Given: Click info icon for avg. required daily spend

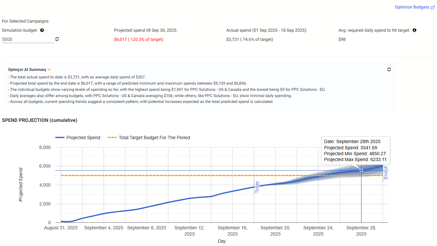Looking at the screenshot, I should (x=414, y=30).
